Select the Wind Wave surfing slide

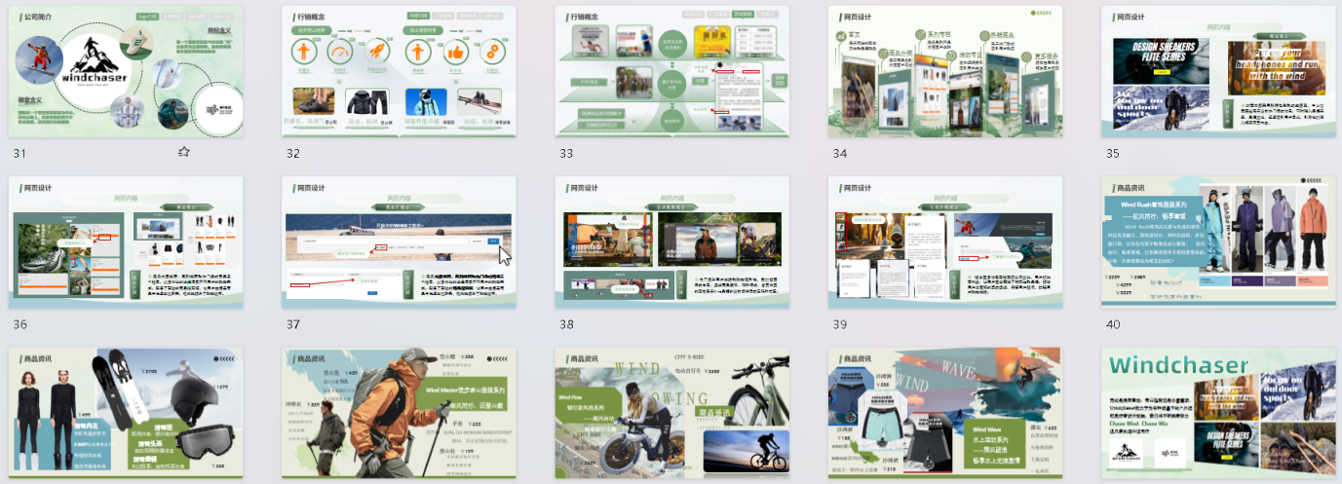(944, 413)
